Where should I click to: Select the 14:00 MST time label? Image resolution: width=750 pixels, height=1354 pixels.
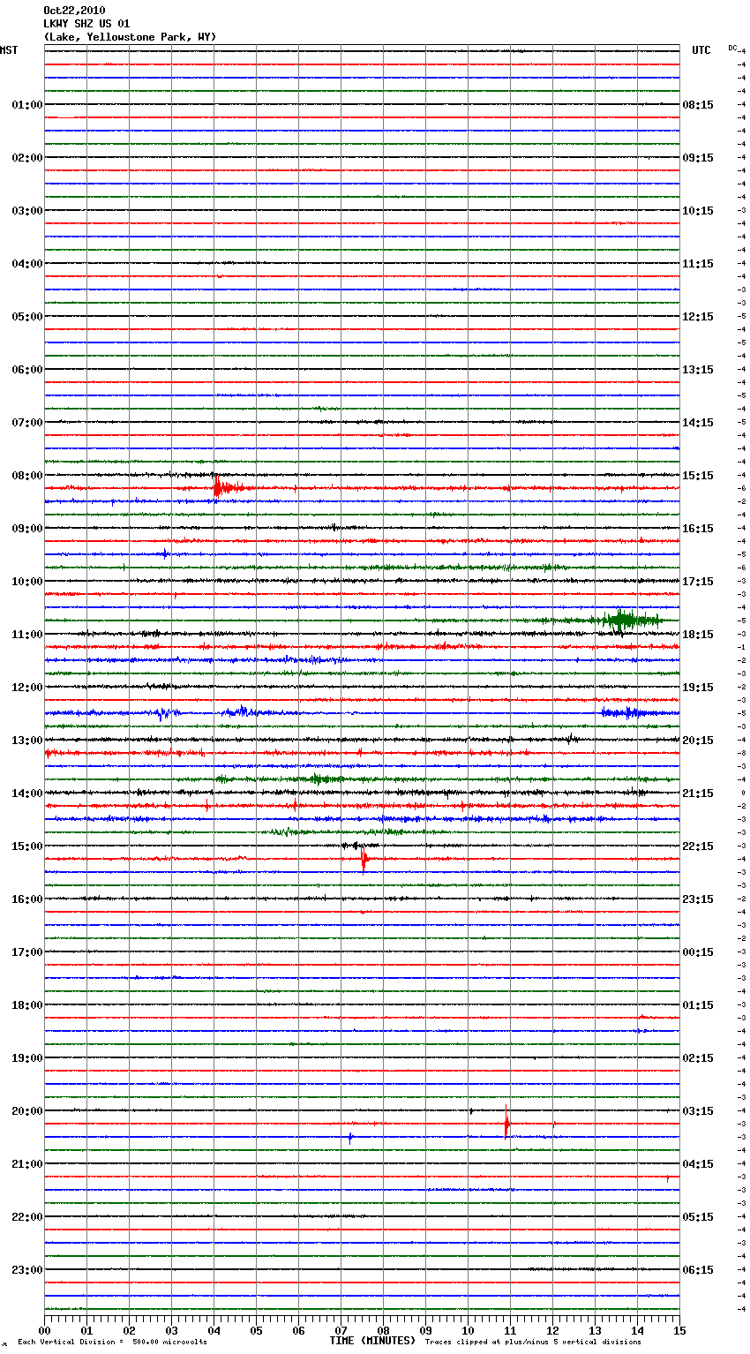pos(26,794)
